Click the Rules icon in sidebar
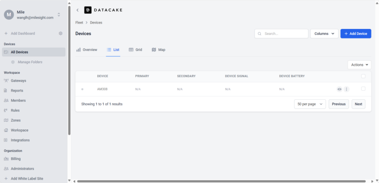 (x=6, y=110)
